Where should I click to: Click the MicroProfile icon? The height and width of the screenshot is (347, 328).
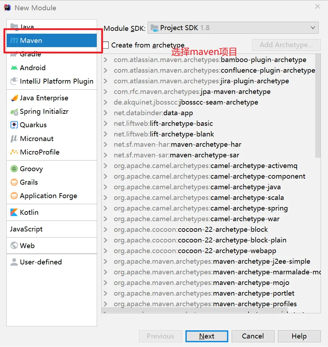(x=14, y=152)
